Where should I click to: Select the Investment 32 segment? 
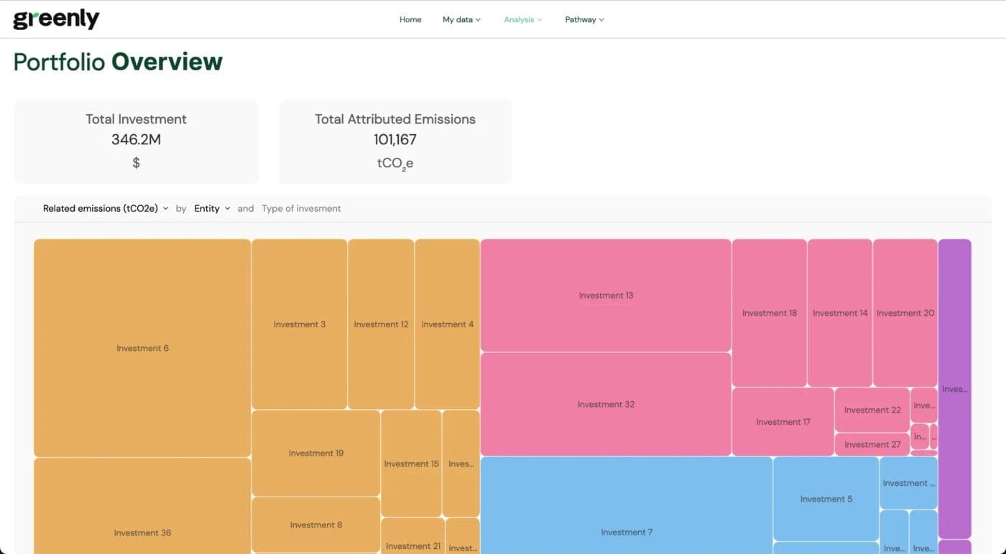(x=606, y=403)
